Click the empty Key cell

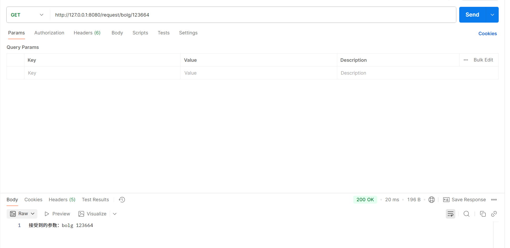pyautogui.click(x=102, y=73)
